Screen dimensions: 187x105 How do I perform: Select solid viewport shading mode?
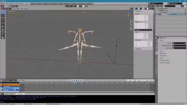tap(148, 8)
